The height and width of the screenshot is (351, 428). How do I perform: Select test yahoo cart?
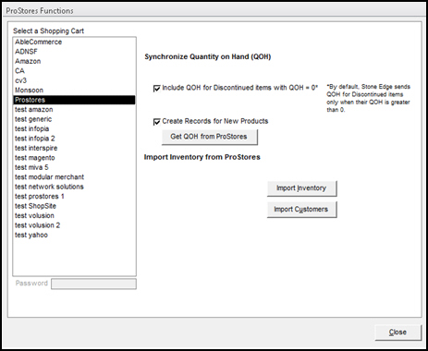(74, 235)
